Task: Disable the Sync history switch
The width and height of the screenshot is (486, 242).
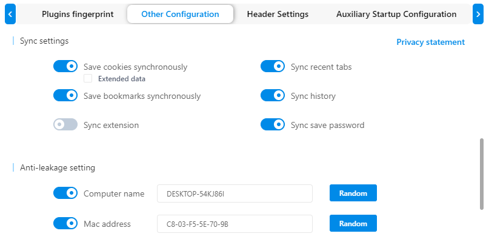Action: point(273,95)
